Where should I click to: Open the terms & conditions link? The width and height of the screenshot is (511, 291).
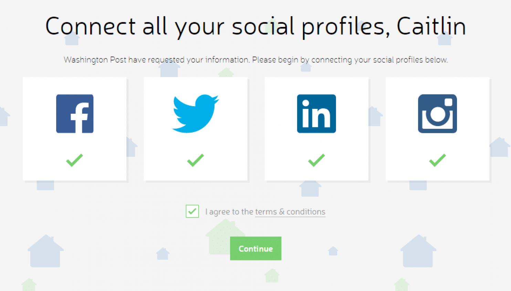(290, 212)
